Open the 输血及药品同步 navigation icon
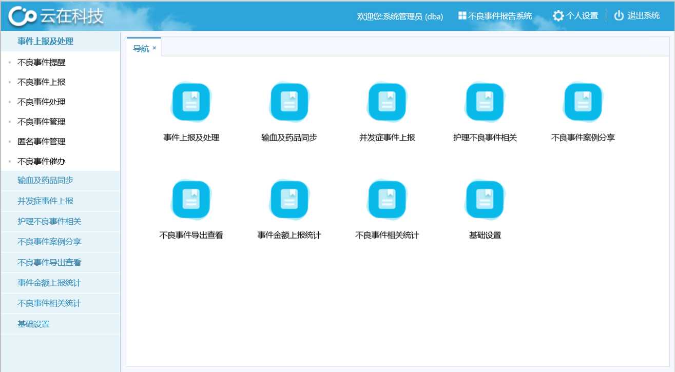The image size is (675, 372). click(x=289, y=102)
